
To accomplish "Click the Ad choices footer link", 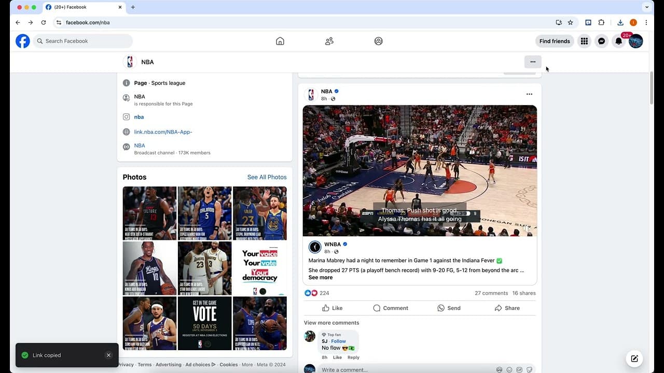I will (200, 365).
